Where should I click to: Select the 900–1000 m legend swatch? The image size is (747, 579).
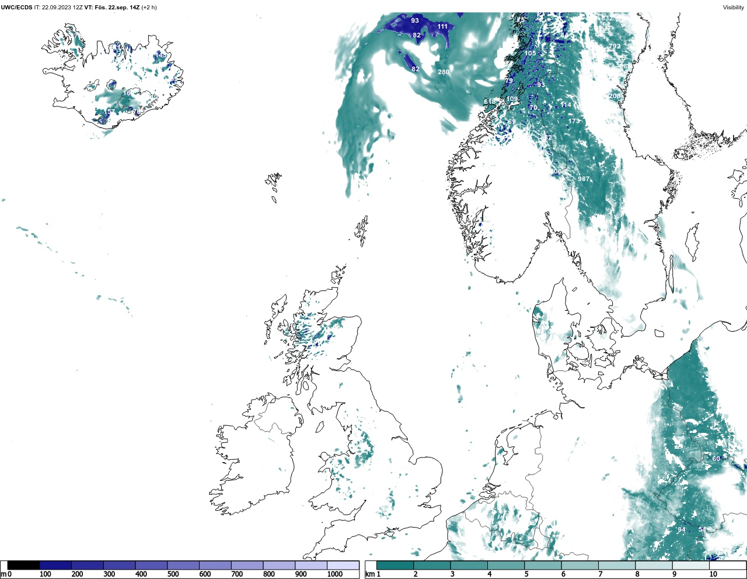(310, 566)
